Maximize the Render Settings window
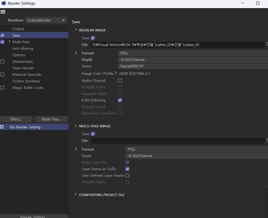268x218 pixels. click(x=258, y=3)
